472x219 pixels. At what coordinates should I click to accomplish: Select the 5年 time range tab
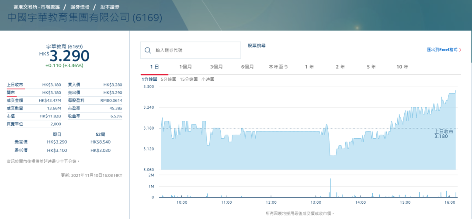[x=371, y=67]
